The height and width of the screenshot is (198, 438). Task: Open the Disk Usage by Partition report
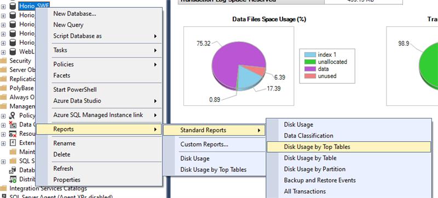(x=349, y=169)
